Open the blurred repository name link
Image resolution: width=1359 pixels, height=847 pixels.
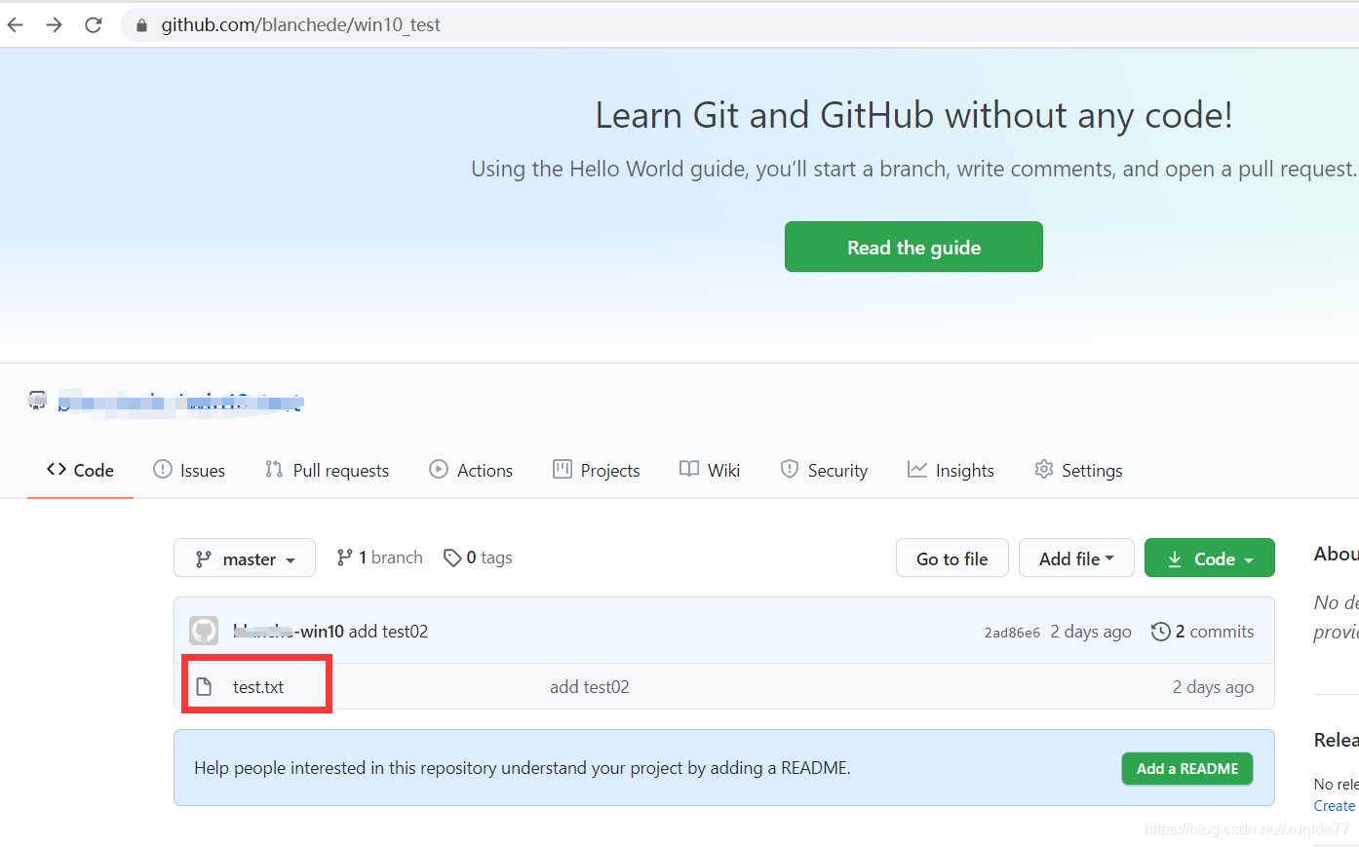click(x=180, y=402)
